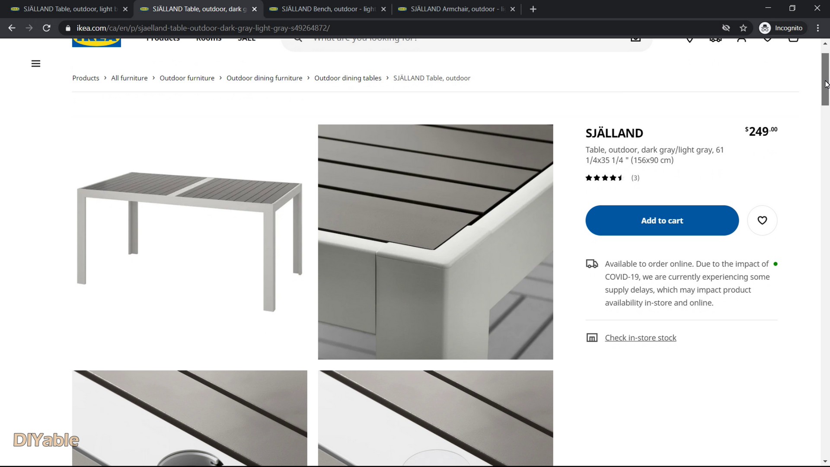This screenshot has height=467, width=830.
Task: Close the first SJÄLLAND Table tab
Action: click(125, 9)
